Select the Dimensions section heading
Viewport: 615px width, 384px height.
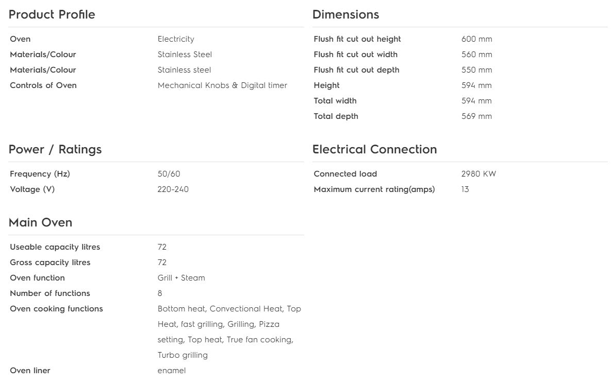pyautogui.click(x=345, y=14)
